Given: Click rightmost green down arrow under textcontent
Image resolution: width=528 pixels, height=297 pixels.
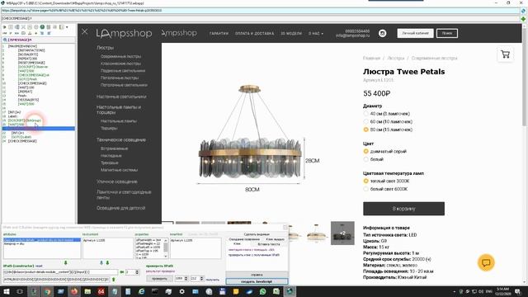Looking at the screenshot, I should pyautogui.click(x=108, y=262).
